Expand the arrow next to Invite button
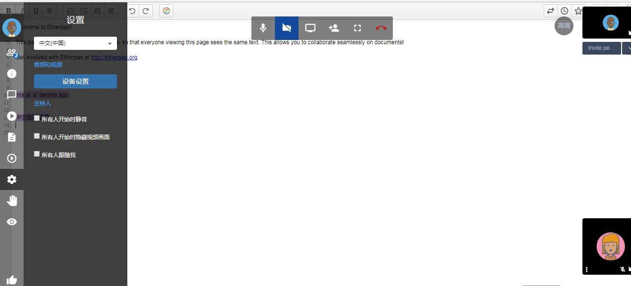 (627, 48)
